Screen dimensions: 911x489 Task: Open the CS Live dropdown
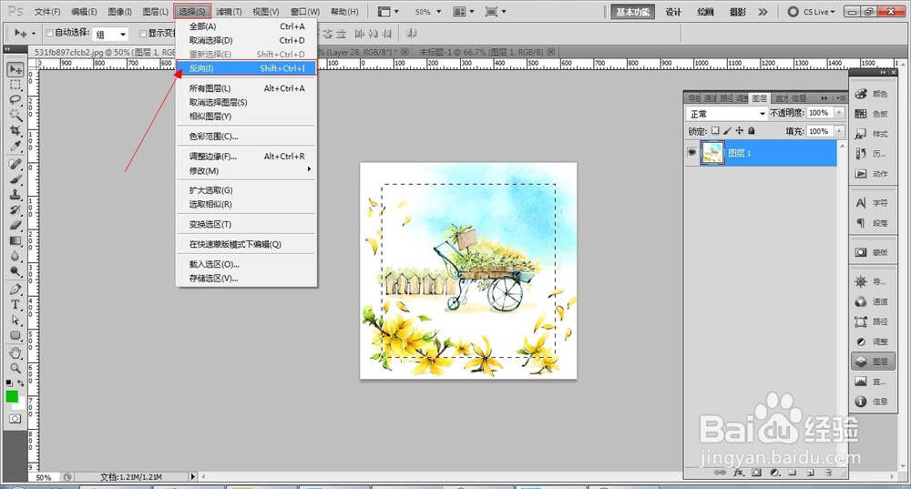coord(811,12)
